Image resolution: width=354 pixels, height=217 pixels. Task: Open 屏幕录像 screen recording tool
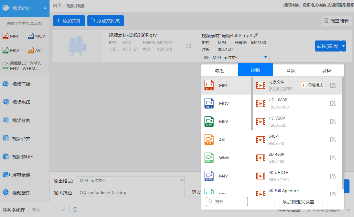pos(21,175)
